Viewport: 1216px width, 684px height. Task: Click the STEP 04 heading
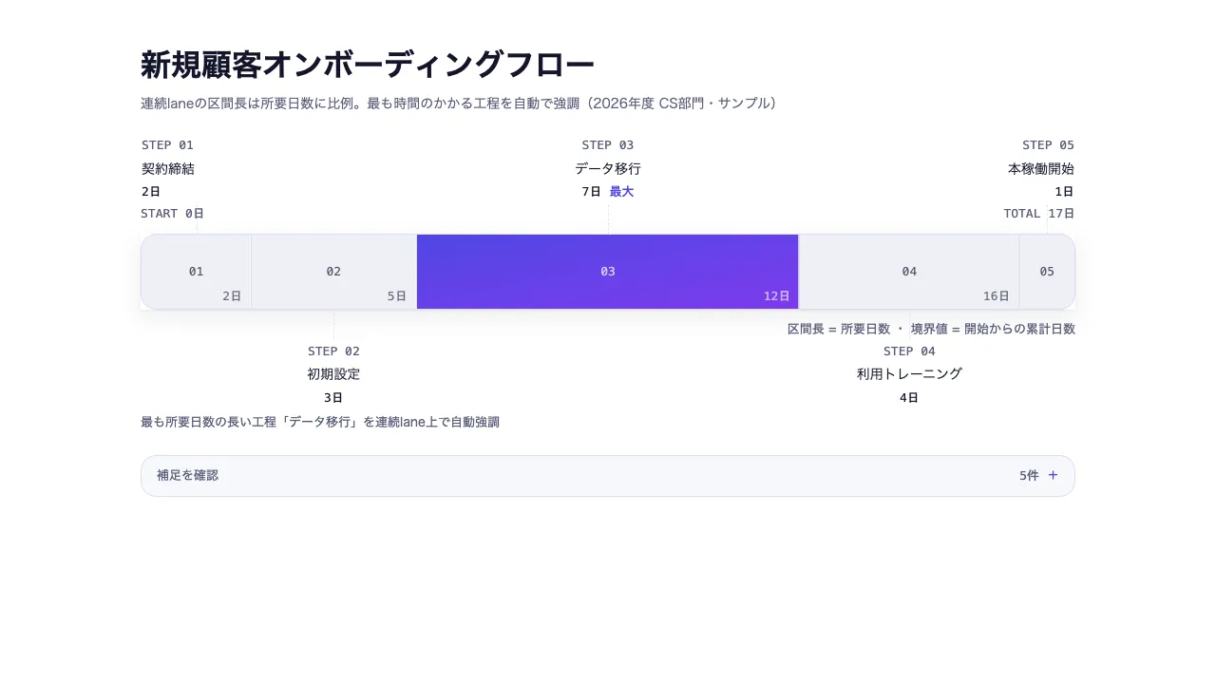(x=909, y=351)
